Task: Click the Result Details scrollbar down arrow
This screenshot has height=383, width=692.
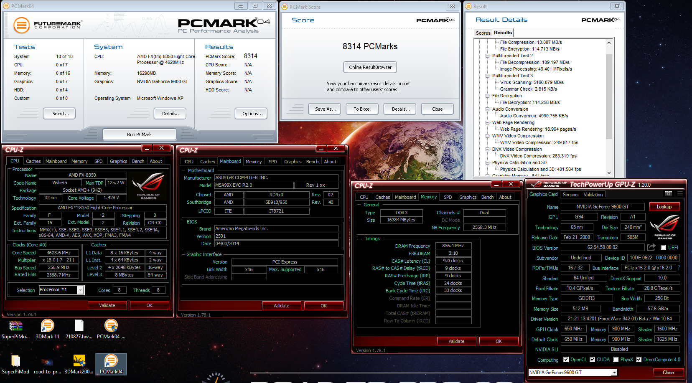Action: (609, 173)
